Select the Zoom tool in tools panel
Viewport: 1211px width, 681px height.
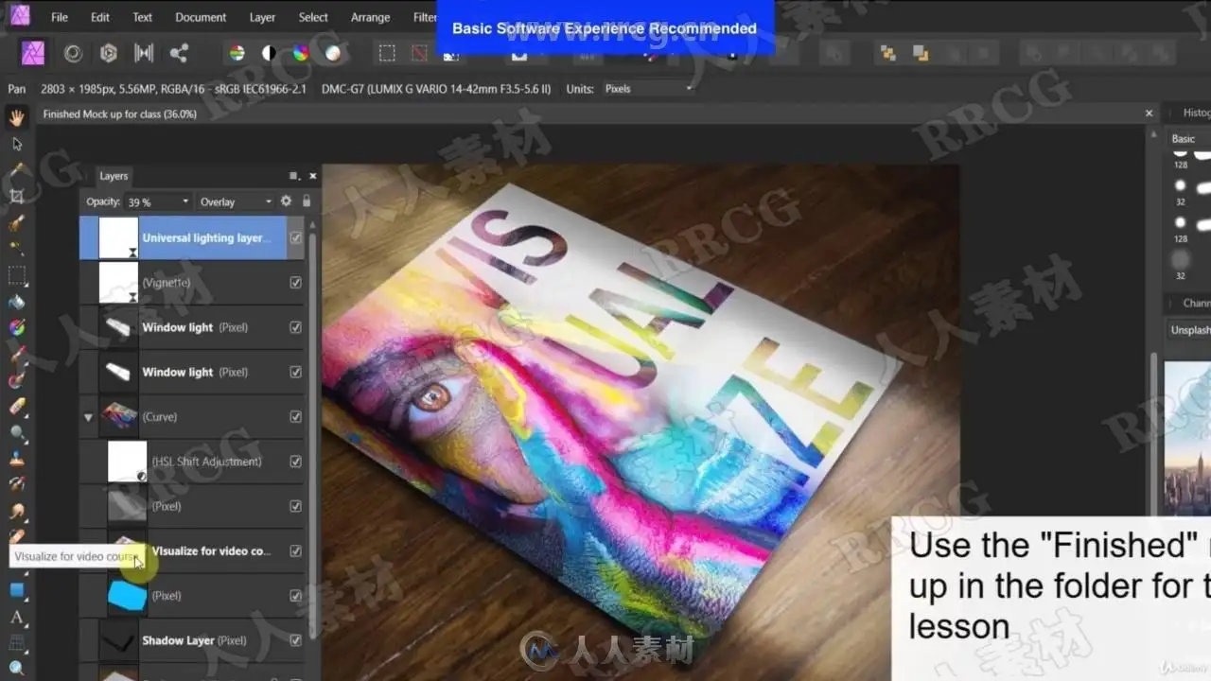[x=16, y=669]
